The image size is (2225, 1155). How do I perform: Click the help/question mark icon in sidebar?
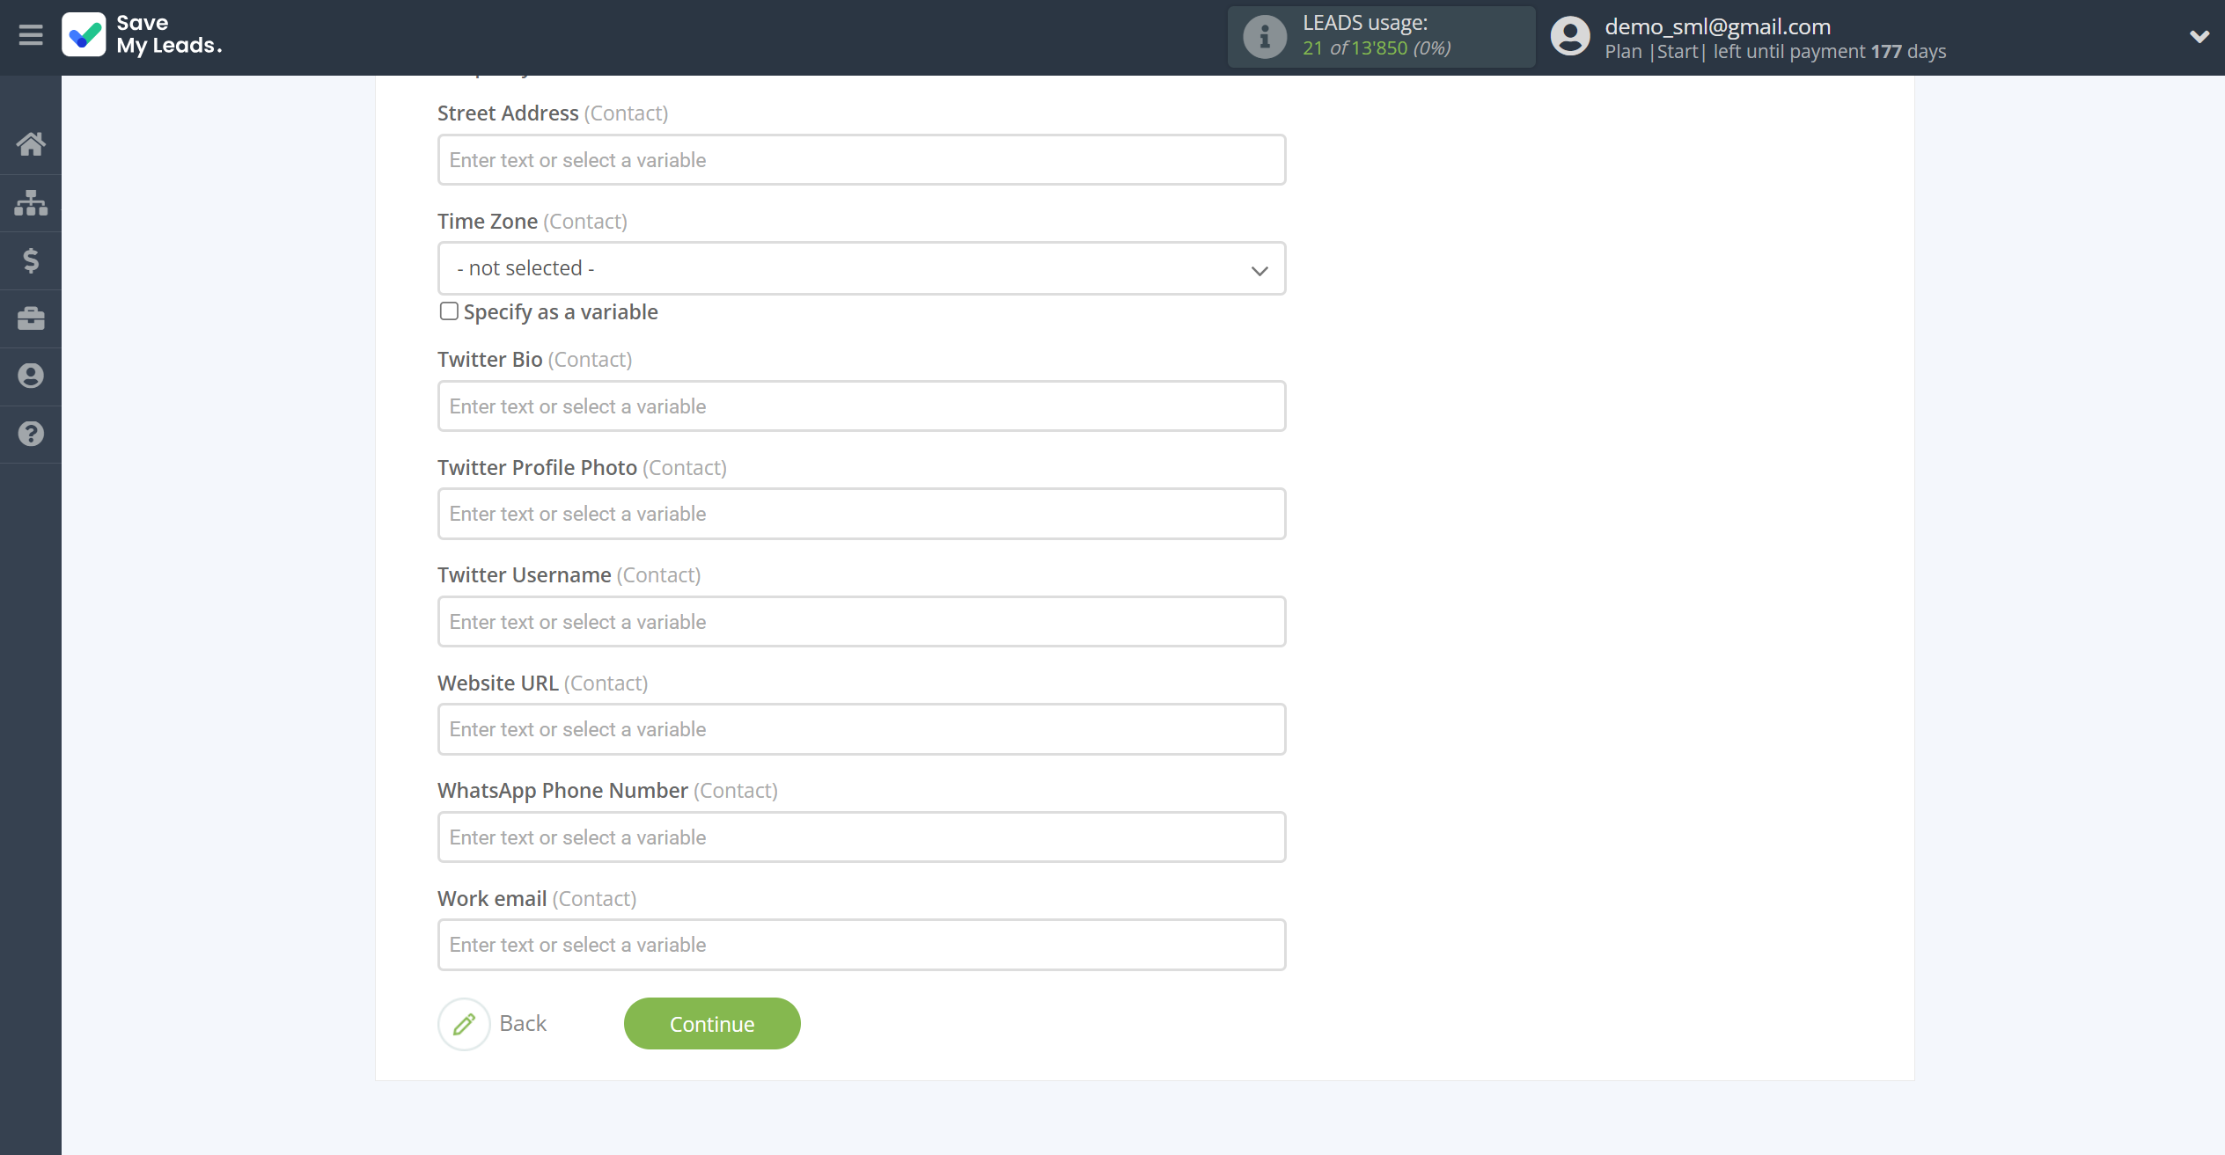click(31, 434)
